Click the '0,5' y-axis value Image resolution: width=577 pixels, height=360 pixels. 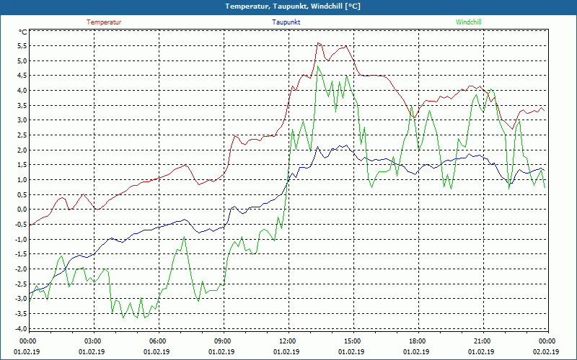(22, 194)
